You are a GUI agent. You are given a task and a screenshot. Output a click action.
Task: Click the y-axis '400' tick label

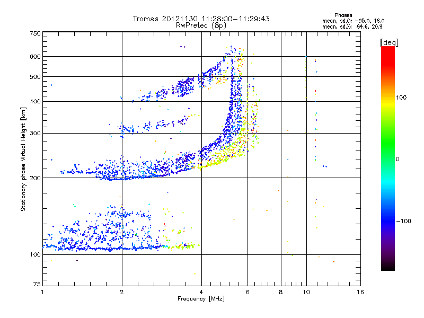(35, 102)
